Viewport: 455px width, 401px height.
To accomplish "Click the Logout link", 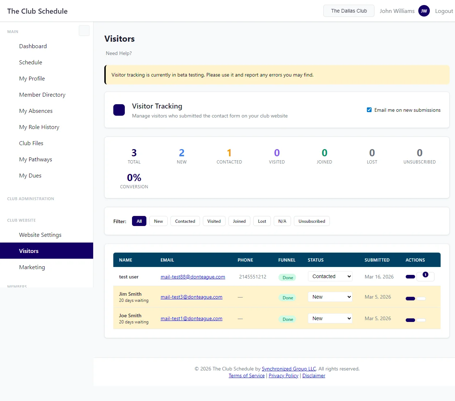I will tap(444, 11).
